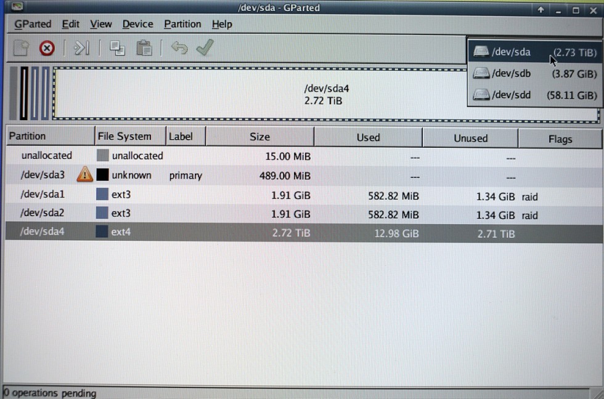Click the New partition toolbar icon
Image resolution: width=604 pixels, height=399 pixels.
22,48
